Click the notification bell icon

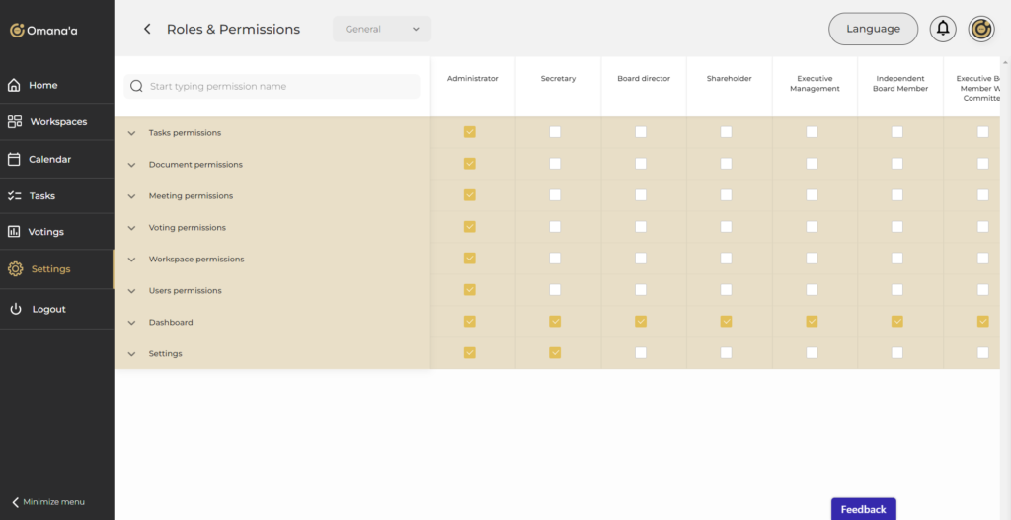[943, 29]
